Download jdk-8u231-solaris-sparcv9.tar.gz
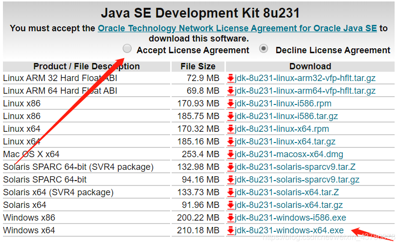The width and height of the screenshot is (400, 246). (297, 180)
